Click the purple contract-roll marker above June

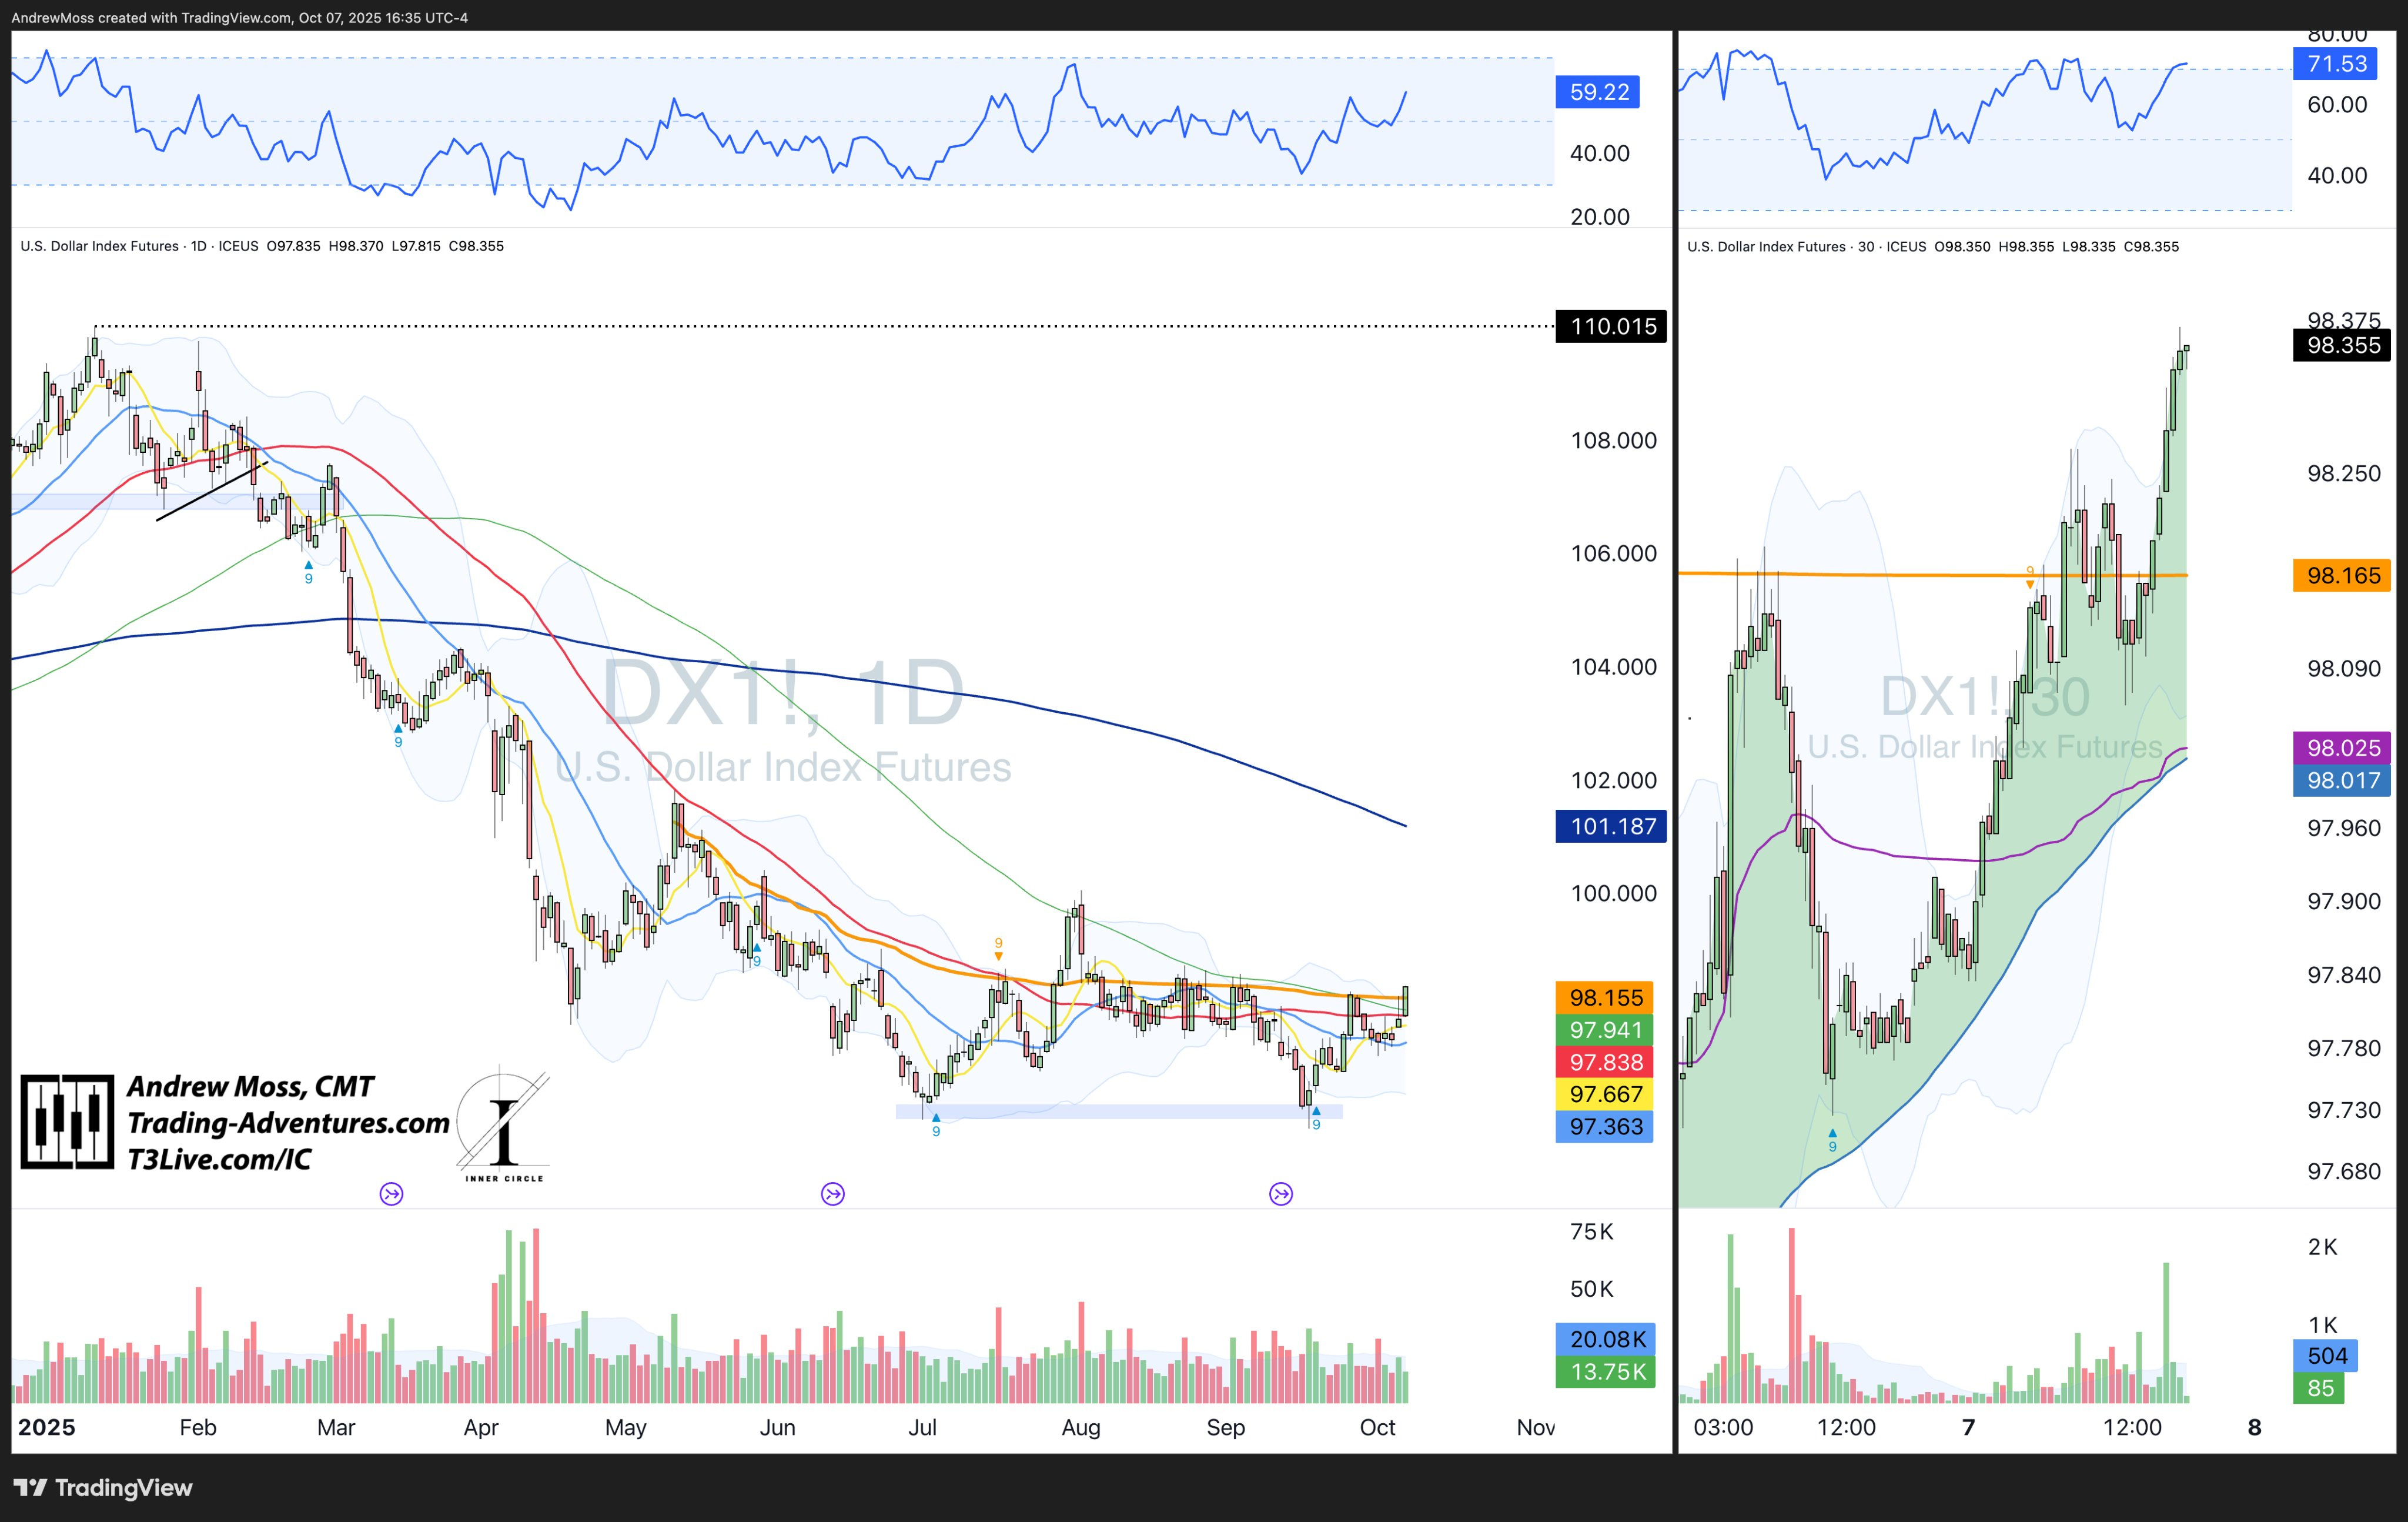click(x=832, y=1193)
